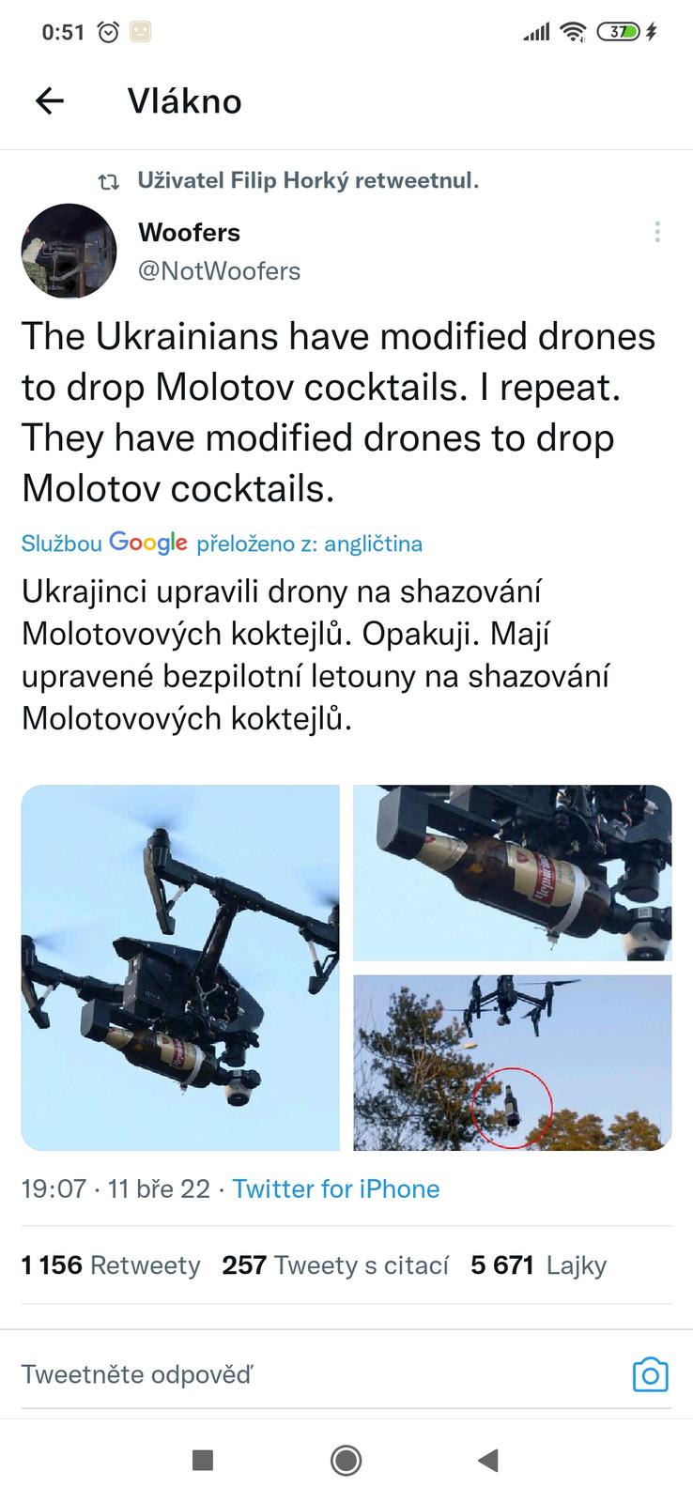Open the large drone photo on the left

180,968
